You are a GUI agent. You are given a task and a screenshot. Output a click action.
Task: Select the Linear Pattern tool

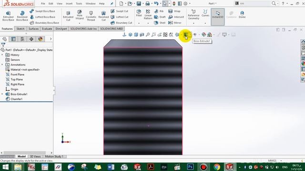click(x=148, y=14)
